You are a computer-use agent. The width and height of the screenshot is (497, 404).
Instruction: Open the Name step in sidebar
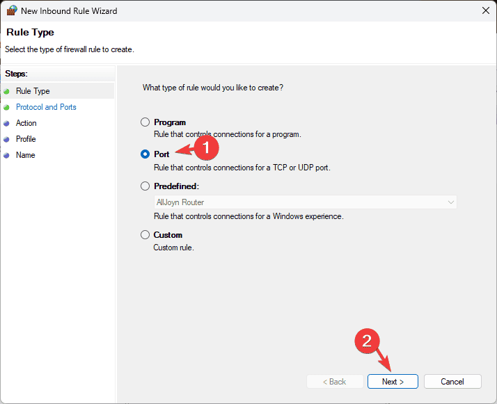pos(26,155)
